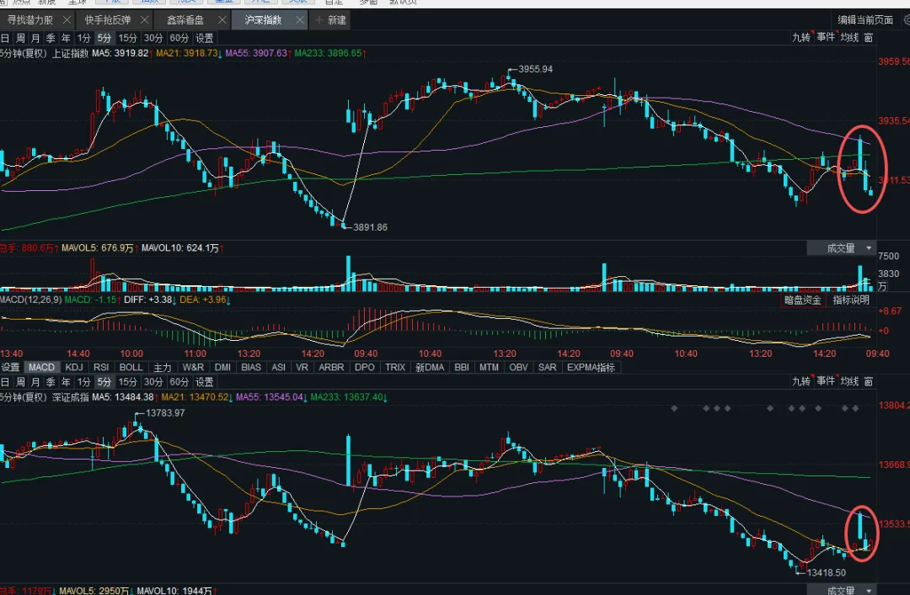Click the 编辑当前页面 button

click(x=864, y=20)
